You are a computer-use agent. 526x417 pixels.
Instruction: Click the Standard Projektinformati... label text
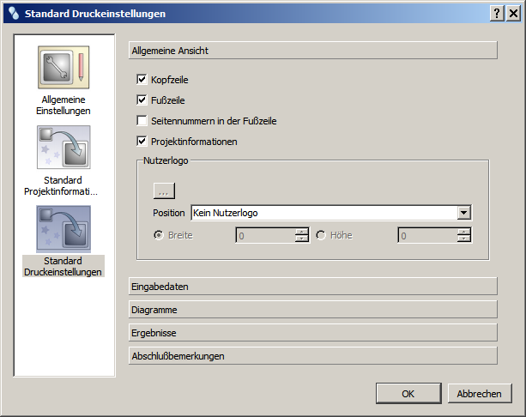(x=61, y=186)
